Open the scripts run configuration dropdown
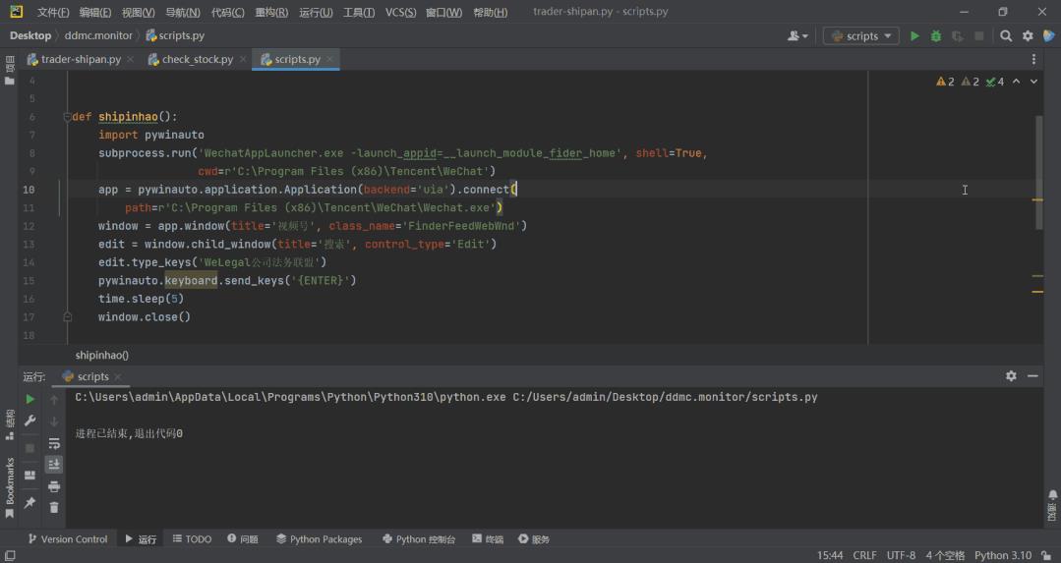The image size is (1061, 563). (x=861, y=35)
